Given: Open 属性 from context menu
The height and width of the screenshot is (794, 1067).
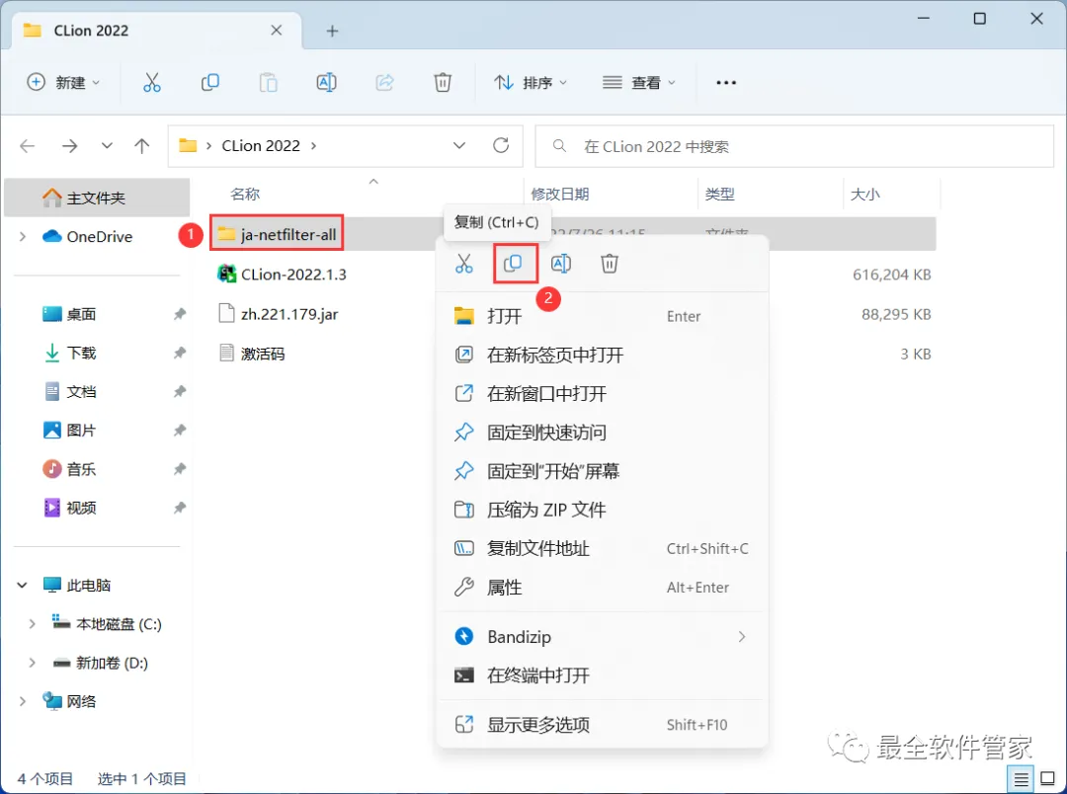Looking at the screenshot, I should 602,588.
